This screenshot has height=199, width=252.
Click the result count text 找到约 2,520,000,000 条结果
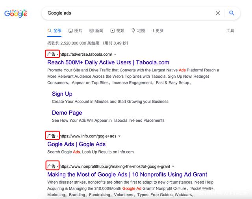coord(73,43)
